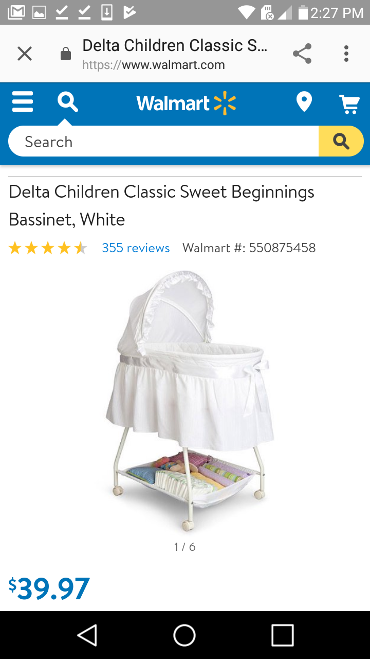The width and height of the screenshot is (370, 659).
Task: Tap the star rating display
Action: [x=48, y=248]
